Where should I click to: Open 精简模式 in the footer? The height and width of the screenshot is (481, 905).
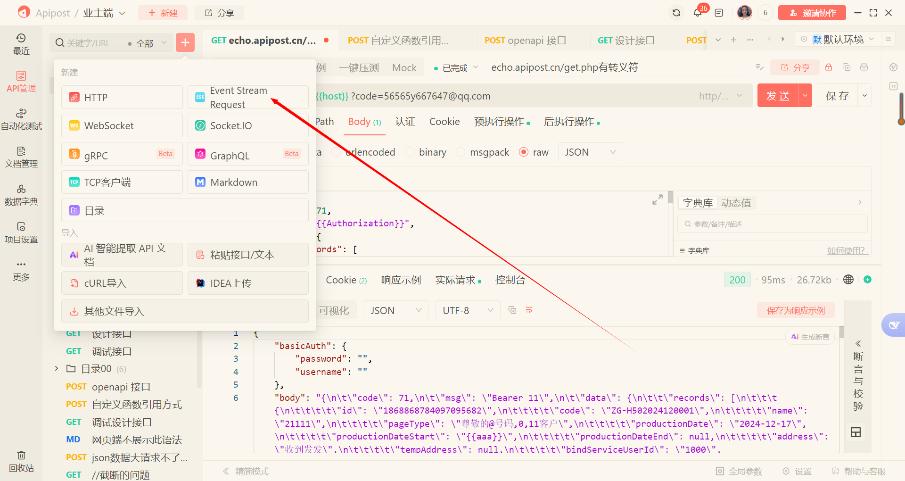click(246, 471)
